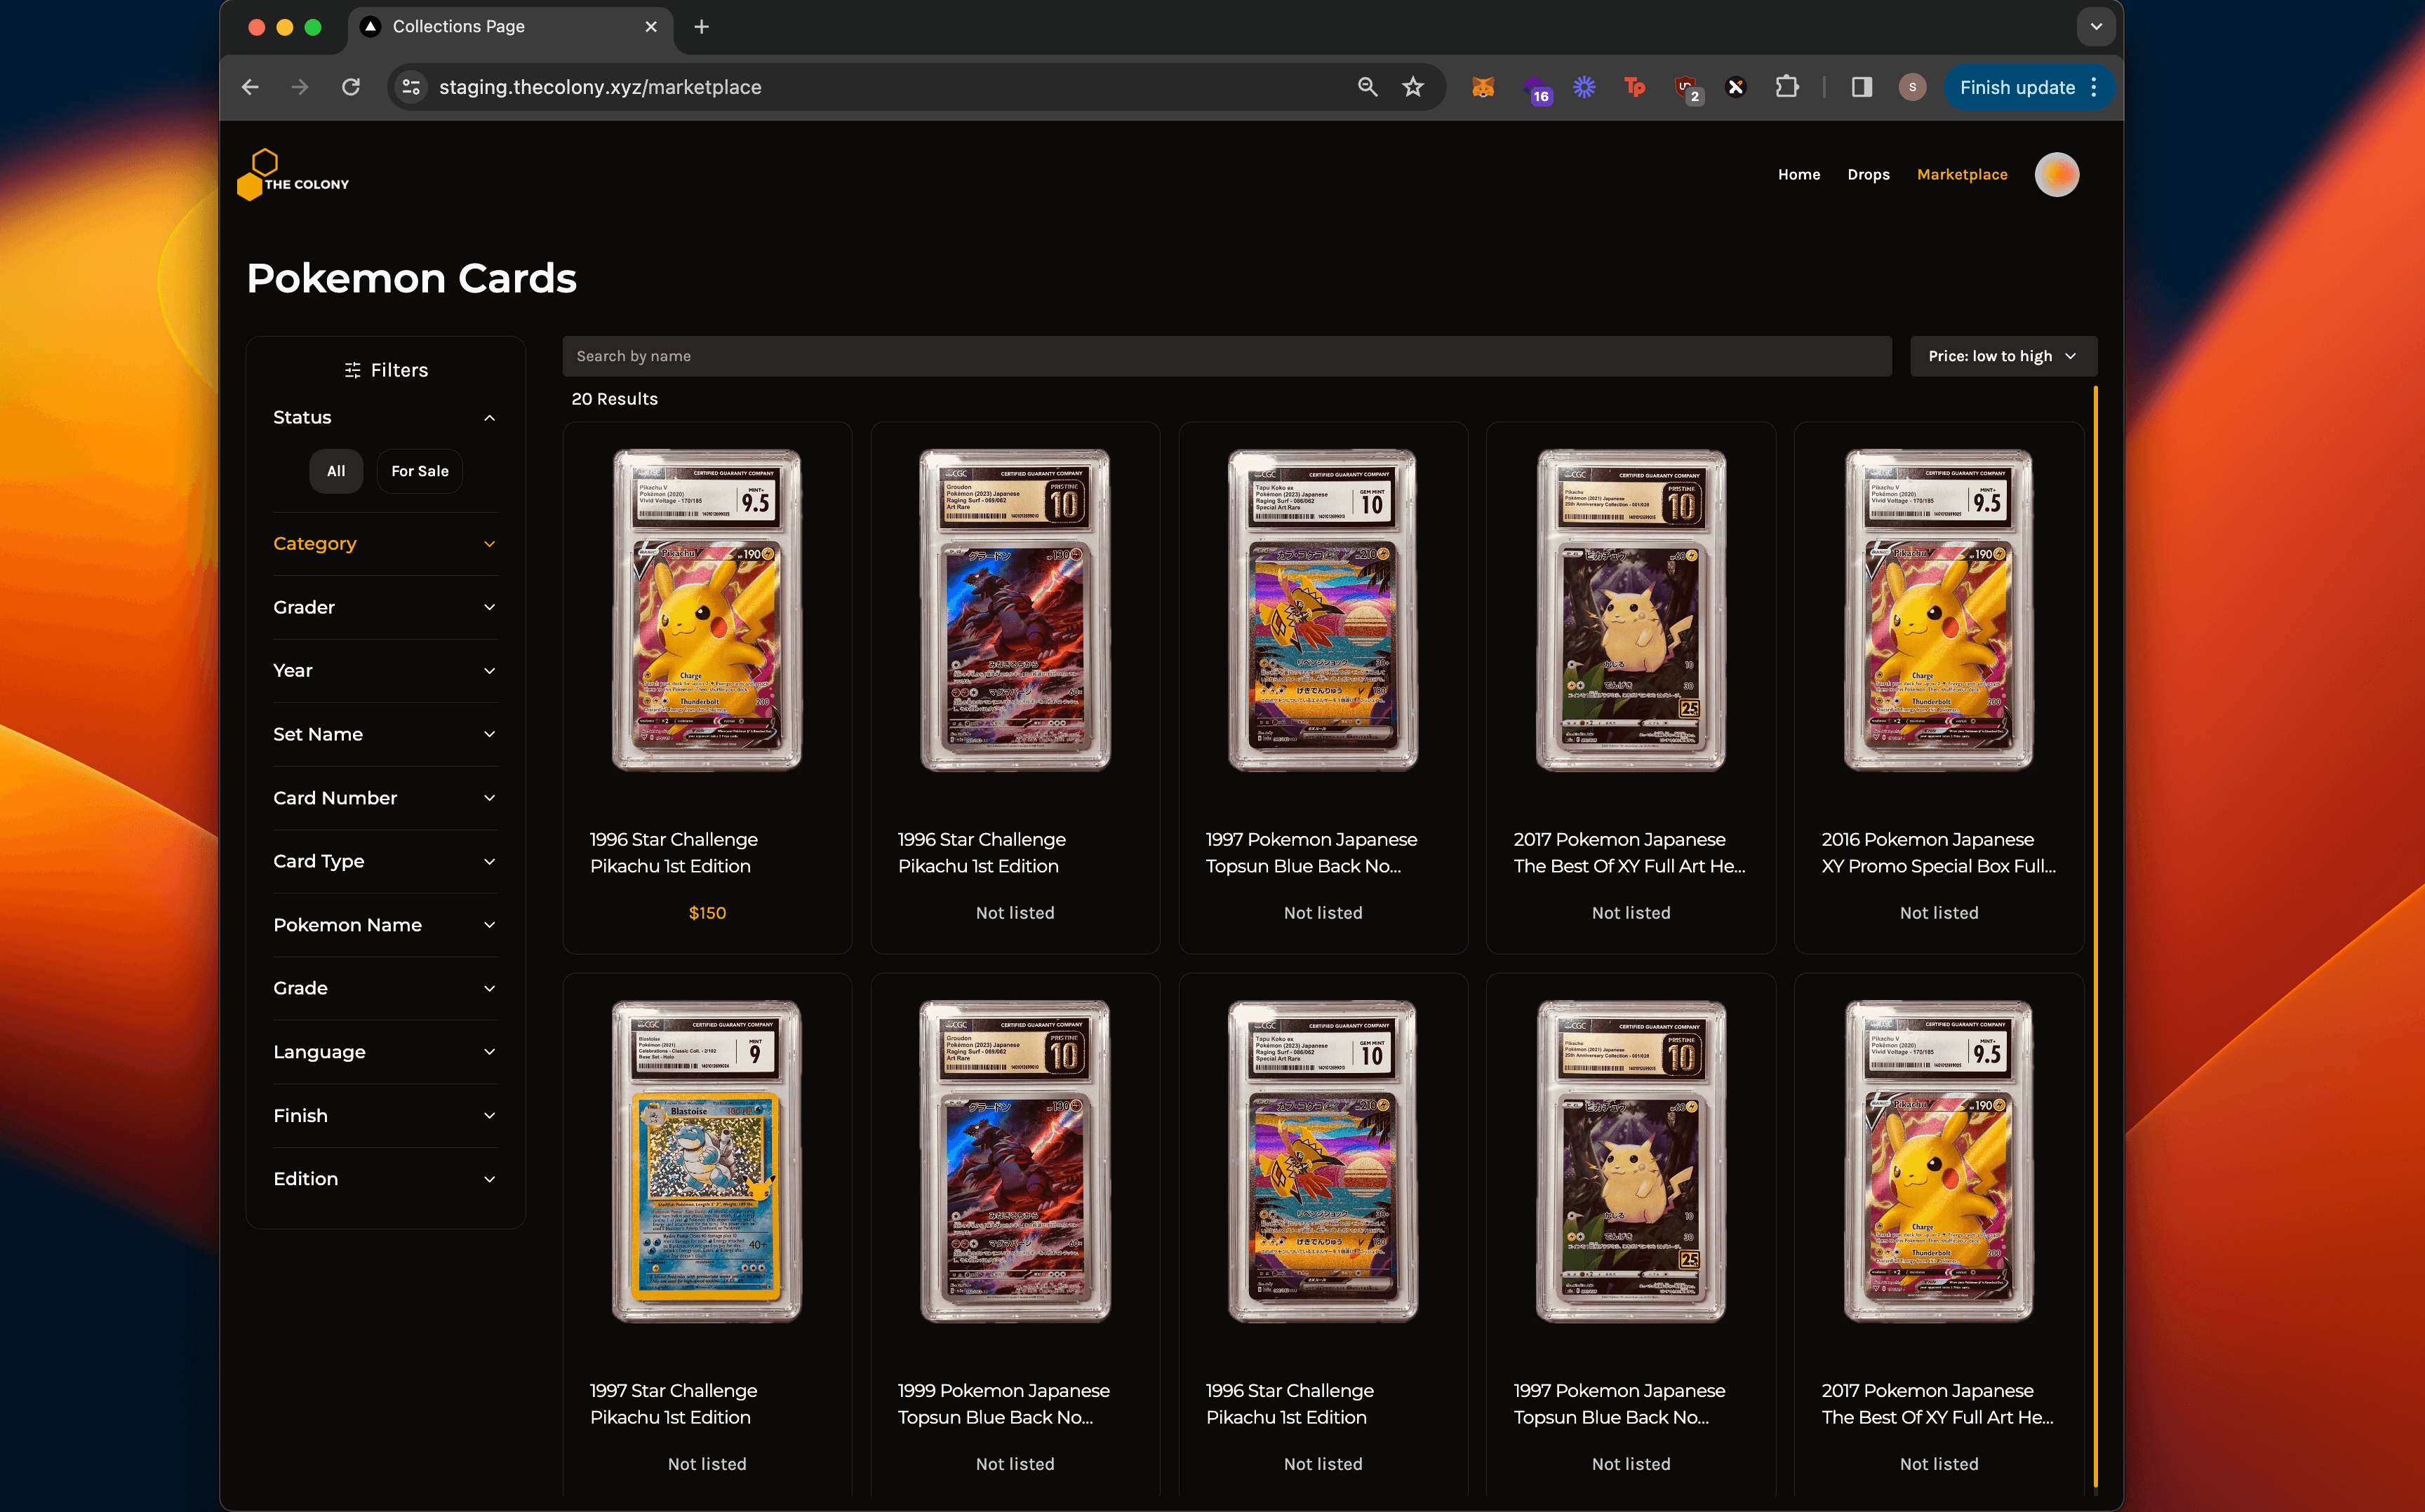Open the Chrome profile avatar S
The image size is (2425, 1512).
coord(1912,87)
